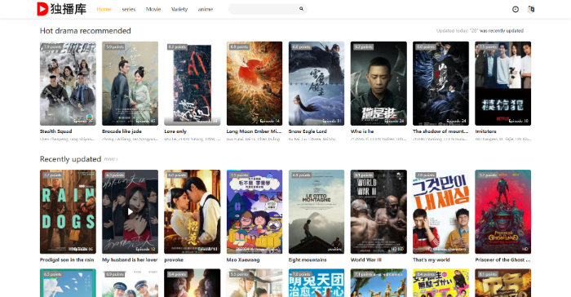This screenshot has height=297, width=571.
Task: Play 'My husband is her lover' via play button
Action: click(130, 211)
